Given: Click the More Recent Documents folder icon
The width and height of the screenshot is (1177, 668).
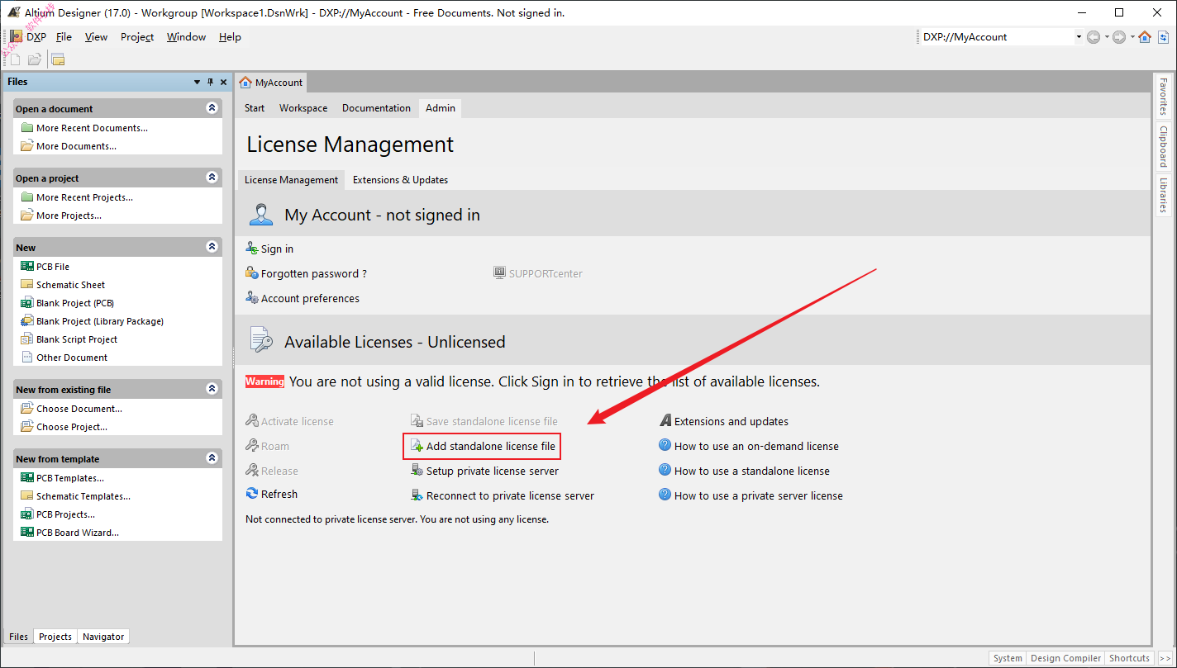Looking at the screenshot, I should point(27,128).
